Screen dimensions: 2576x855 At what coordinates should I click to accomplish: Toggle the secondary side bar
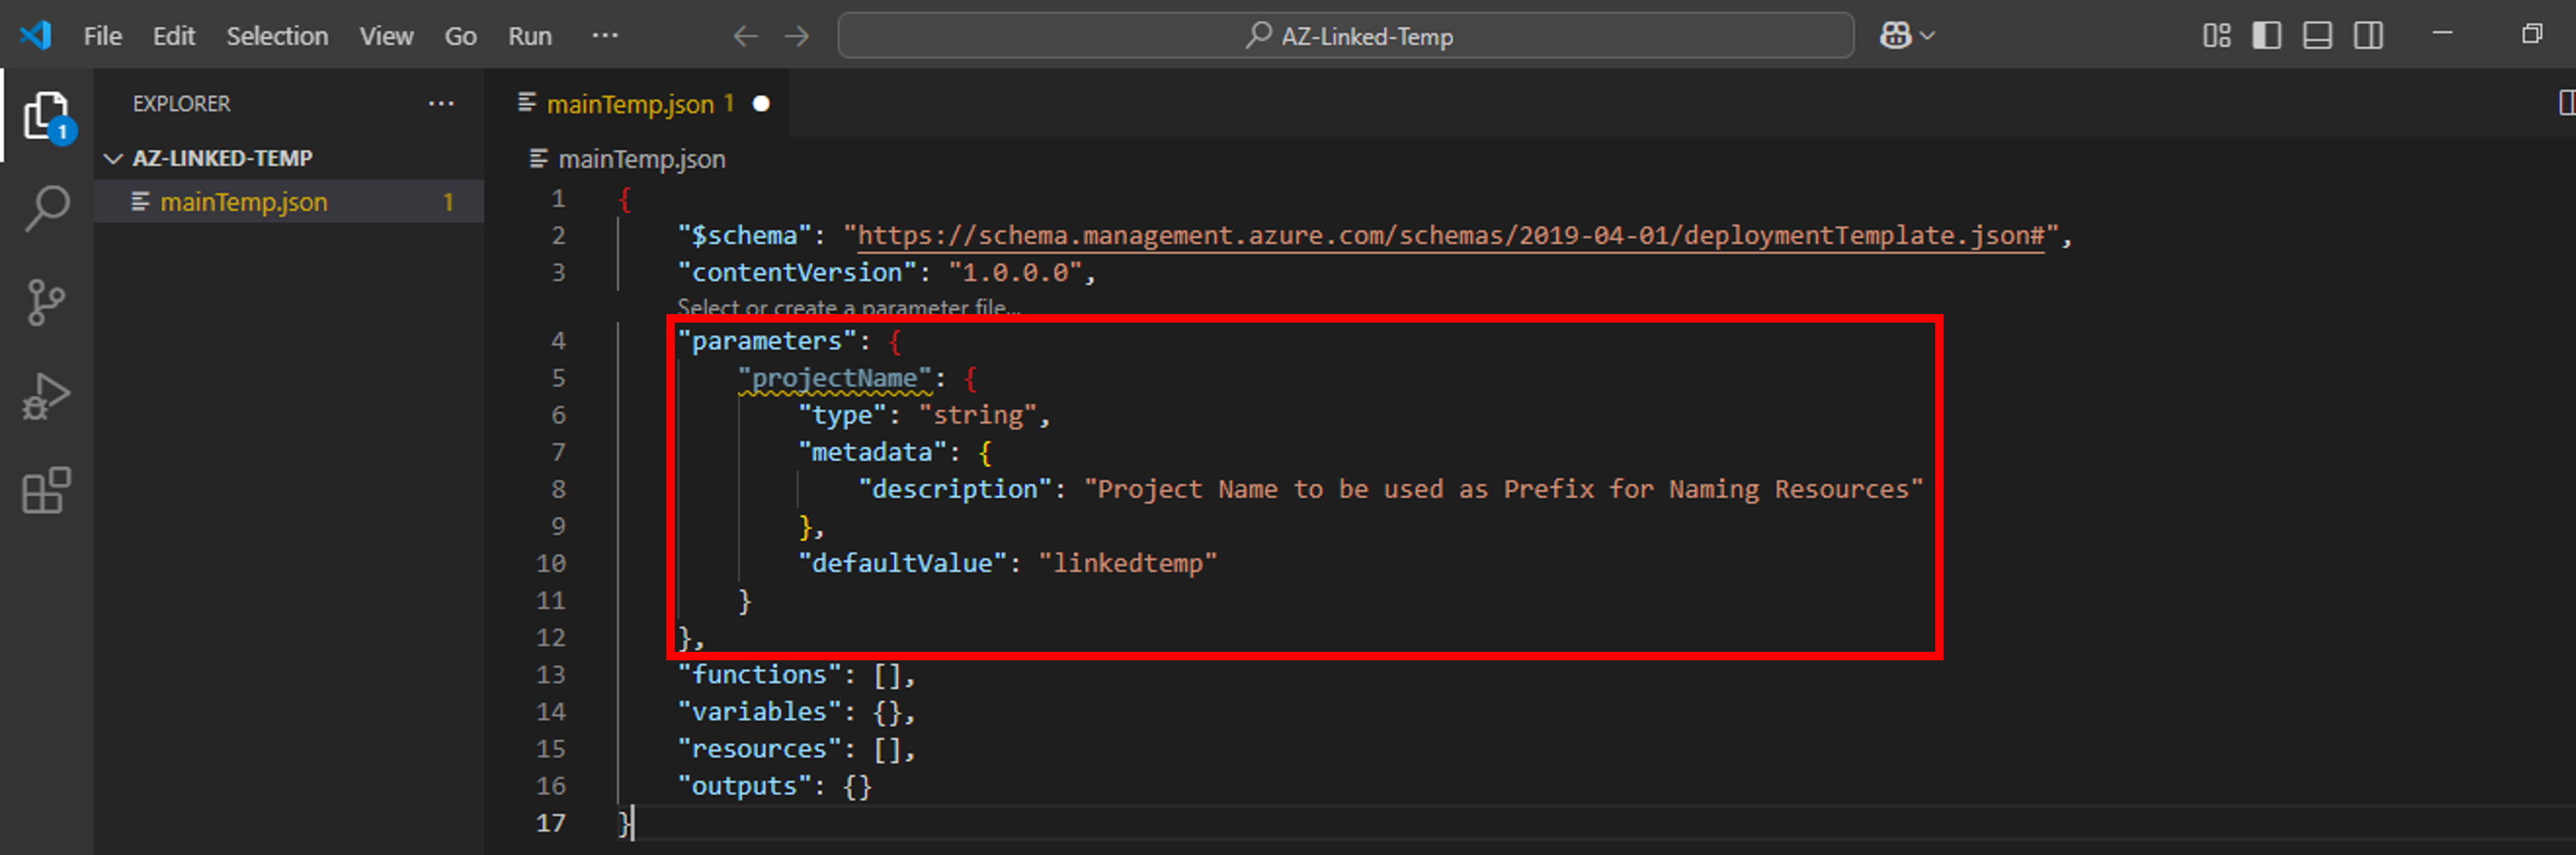pos(2368,35)
